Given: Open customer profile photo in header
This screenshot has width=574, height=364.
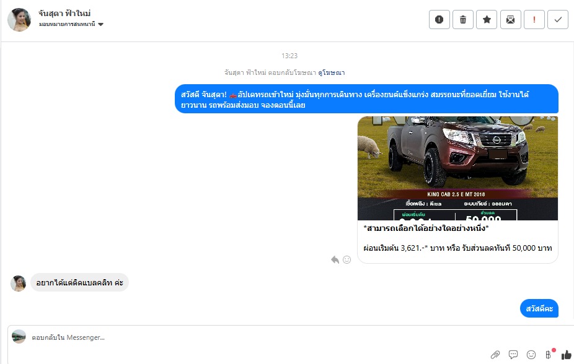Looking at the screenshot, I should click(19, 20).
